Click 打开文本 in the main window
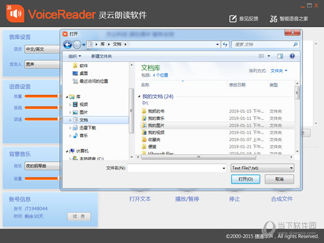 pos(140,199)
